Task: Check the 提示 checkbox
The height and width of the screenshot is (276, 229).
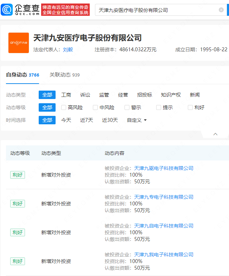Action: (159, 107)
